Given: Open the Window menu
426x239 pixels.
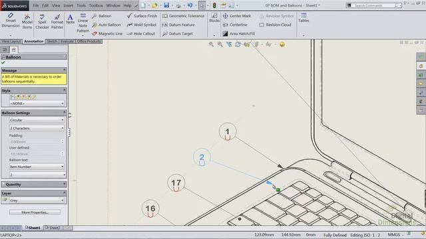Looking at the screenshot, I should tap(113, 5).
